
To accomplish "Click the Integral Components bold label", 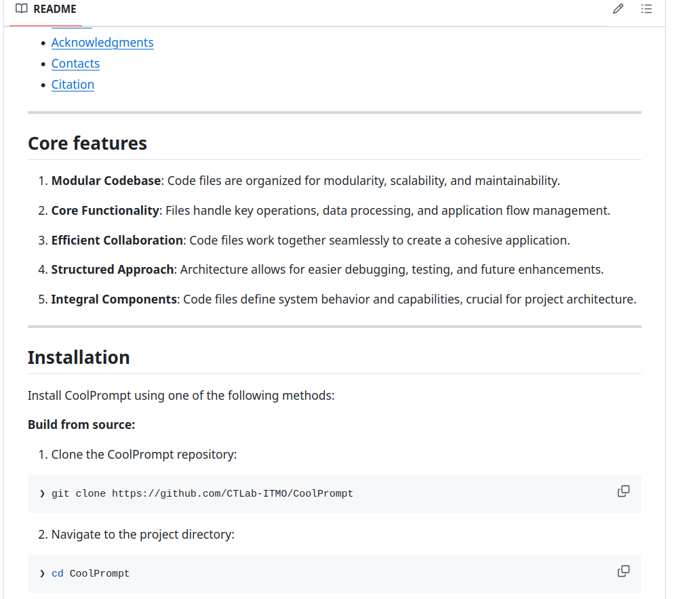I will tap(114, 299).
